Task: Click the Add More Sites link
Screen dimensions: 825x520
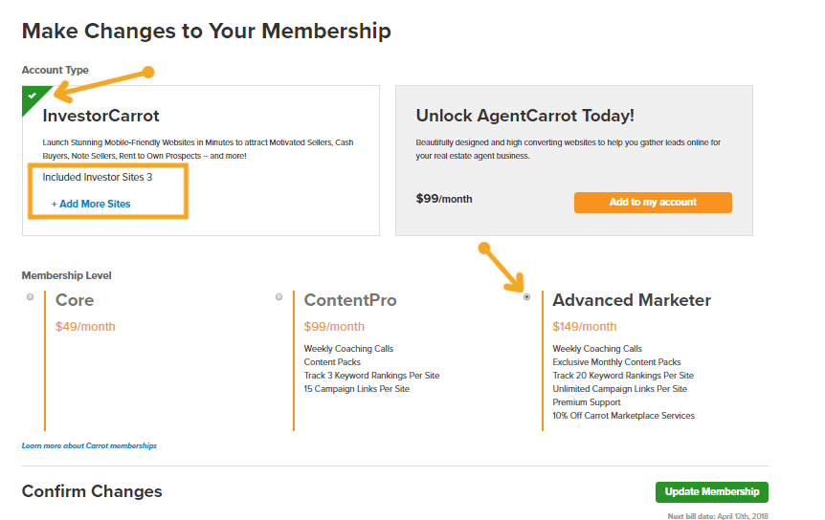Action: [x=91, y=204]
